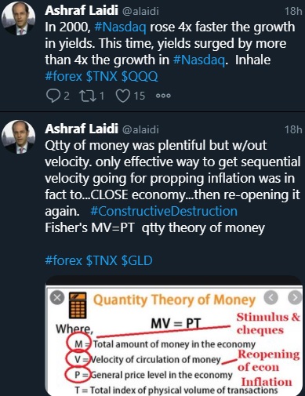Image resolution: width=305 pixels, height=396 pixels.
Task: Open the $QQQ cashtag link
Action: tap(140, 76)
